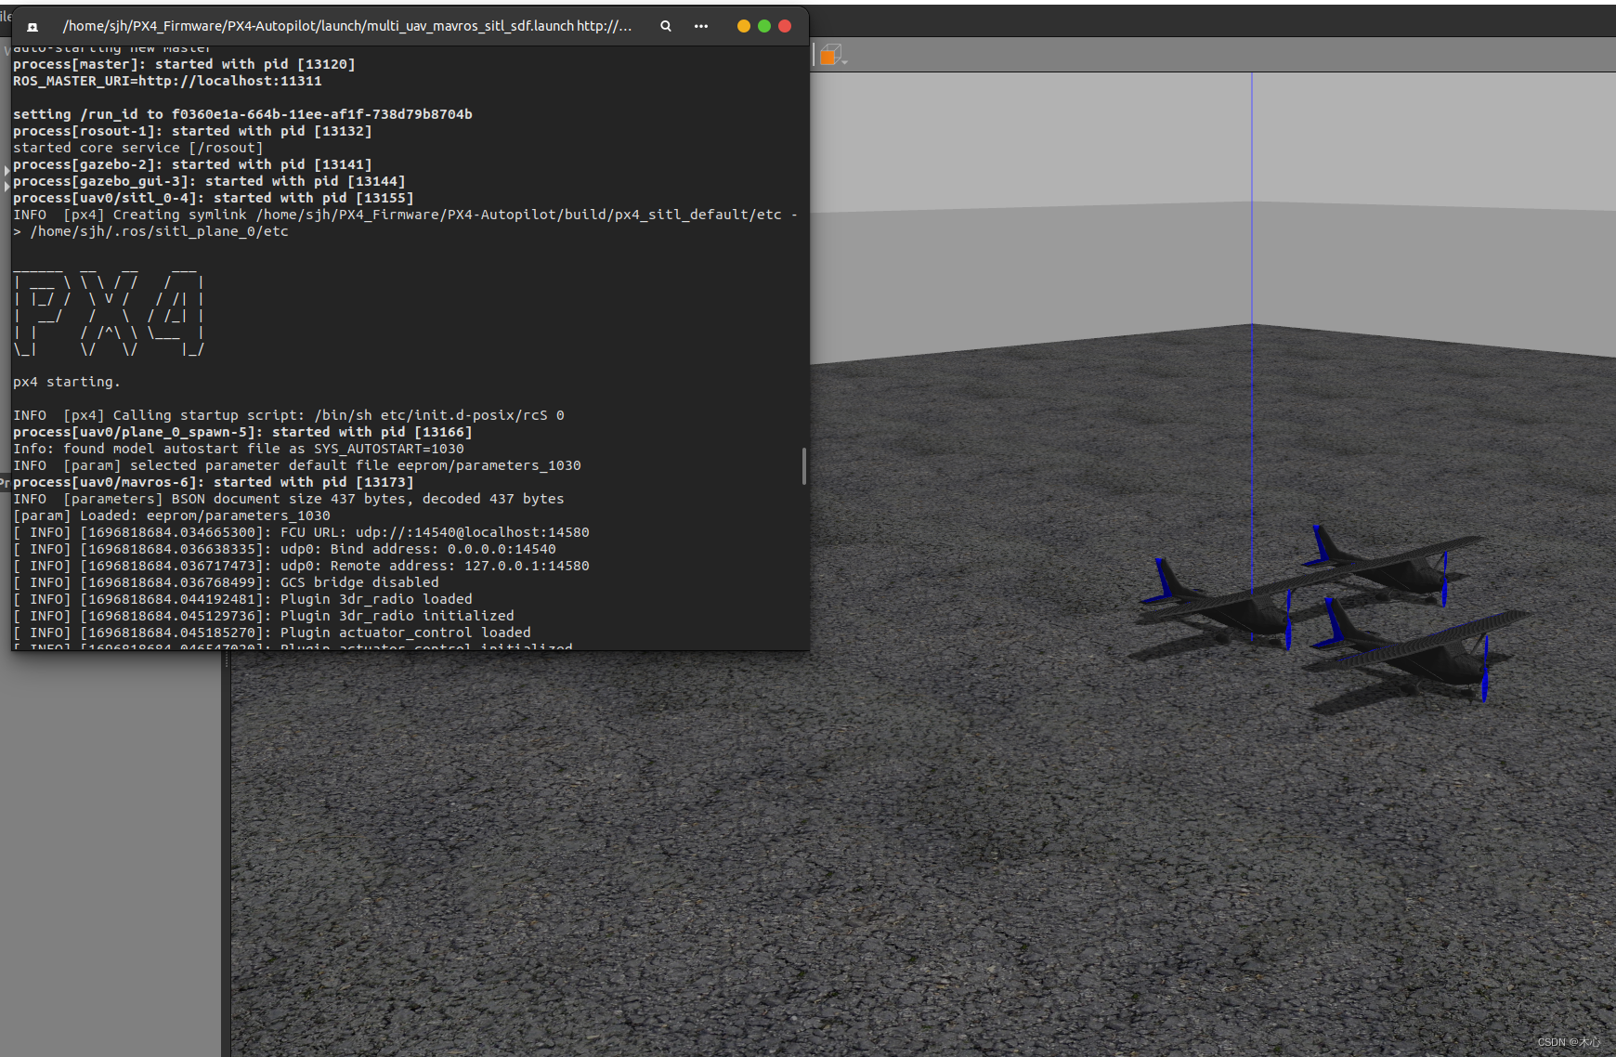Image resolution: width=1616 pixels, height=1057 pixels.
Task: Click the 'udp0: Bind address: 0.0.0.0:14540' line
Action: click(x=284, y=549)
